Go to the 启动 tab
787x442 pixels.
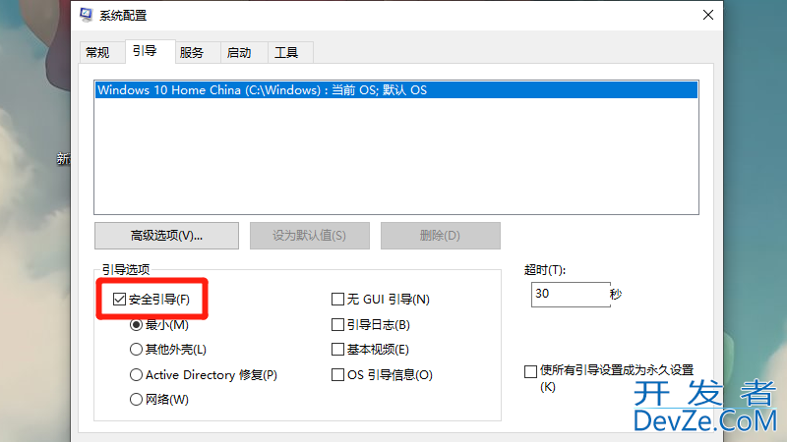tap(244, 53)
